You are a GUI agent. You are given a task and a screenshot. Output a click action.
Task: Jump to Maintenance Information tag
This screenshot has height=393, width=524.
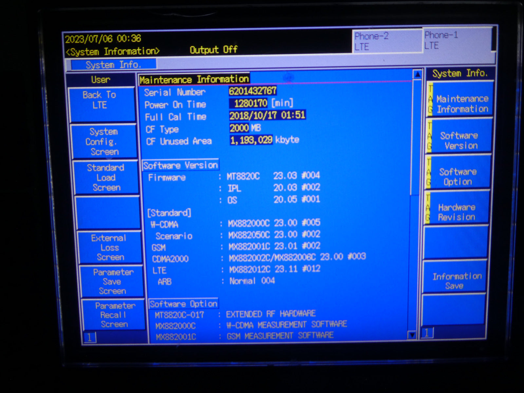pos(460,99)
